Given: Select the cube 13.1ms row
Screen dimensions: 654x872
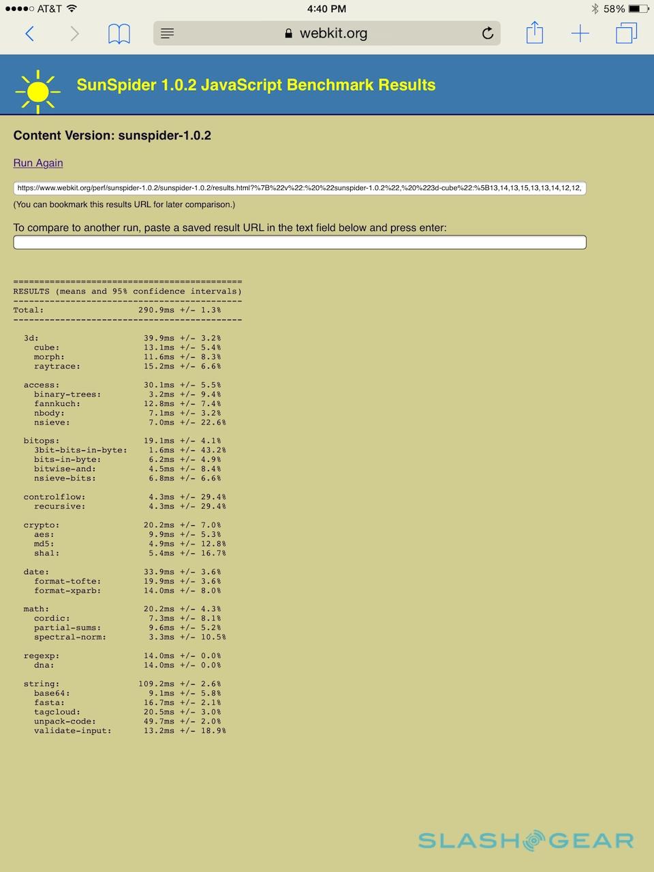Looking at the screenshot, I should (x=127, y=347).
